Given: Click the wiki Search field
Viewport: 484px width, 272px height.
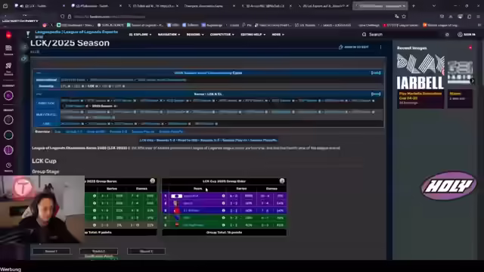Looking at the screenshot, I should click(x=400, y=35).
